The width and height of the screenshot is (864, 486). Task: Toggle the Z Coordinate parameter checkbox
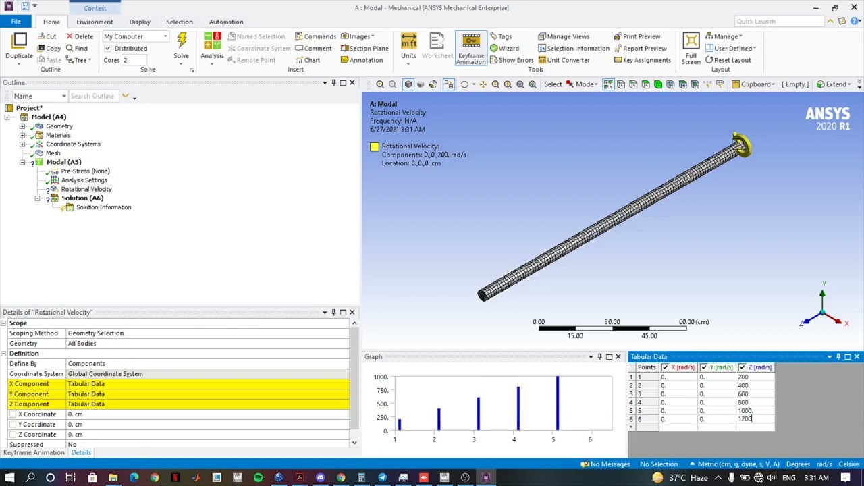[13, 435]
